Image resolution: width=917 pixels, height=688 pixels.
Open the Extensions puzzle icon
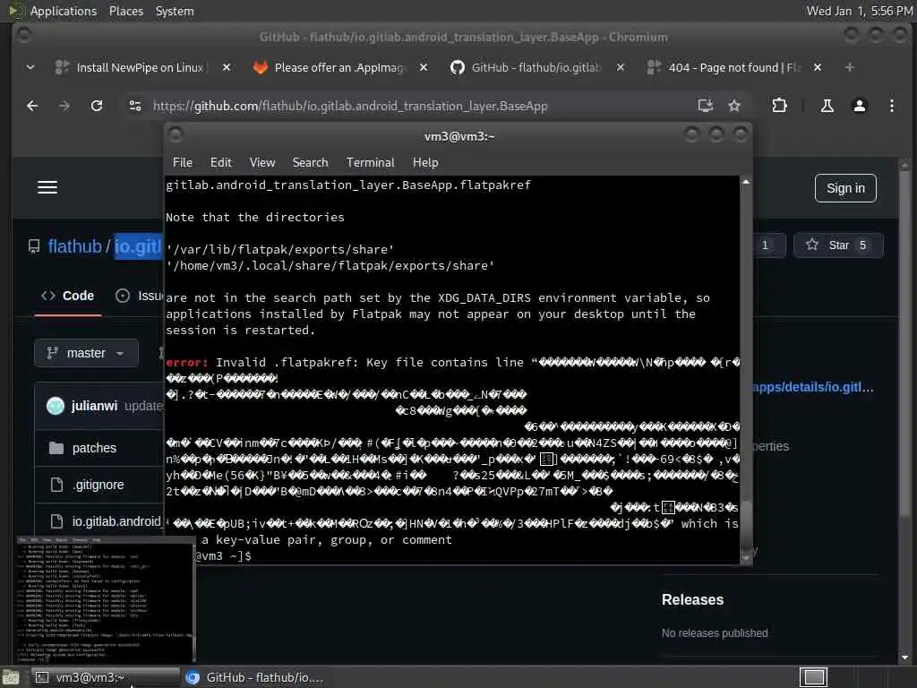tap(779, 106)
